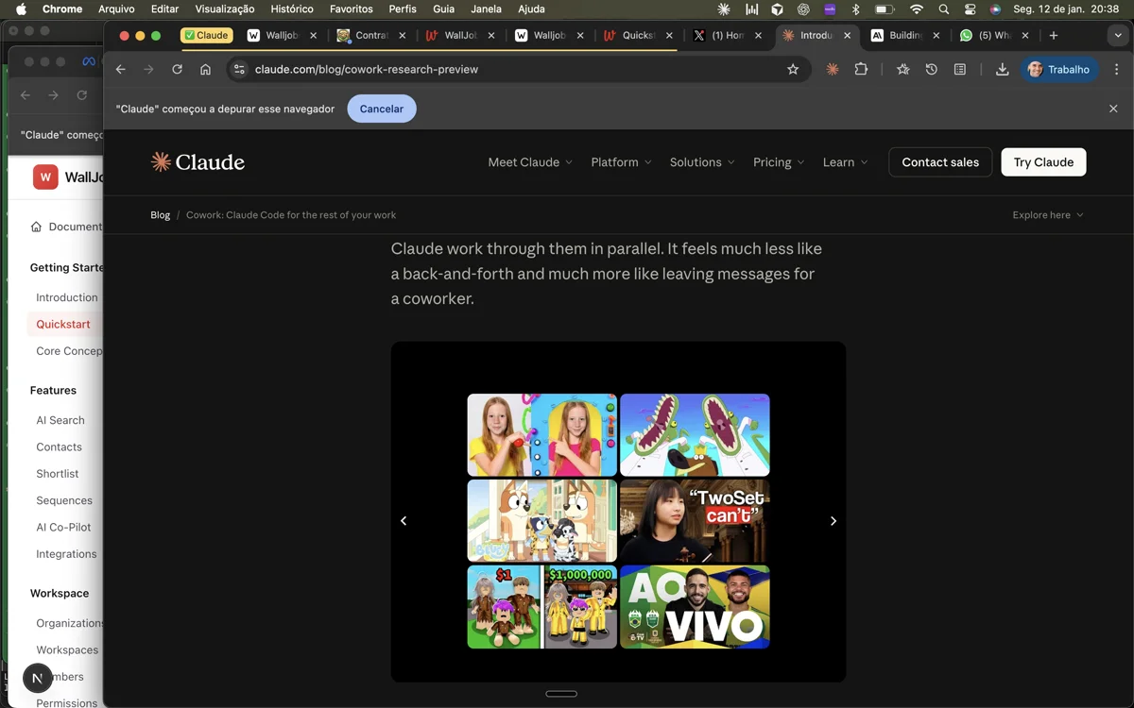The image size is (1134, 708).
Task: Click the Blog breadcrumb link
Action: tap(160, 215)
